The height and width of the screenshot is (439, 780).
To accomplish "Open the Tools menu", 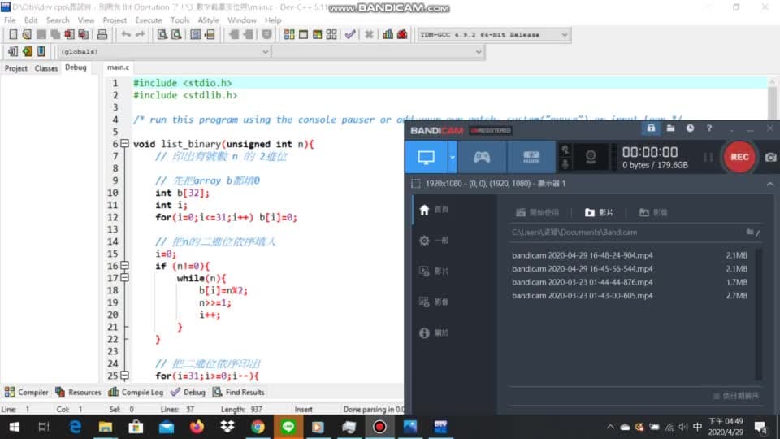I will tap(180, 20).
